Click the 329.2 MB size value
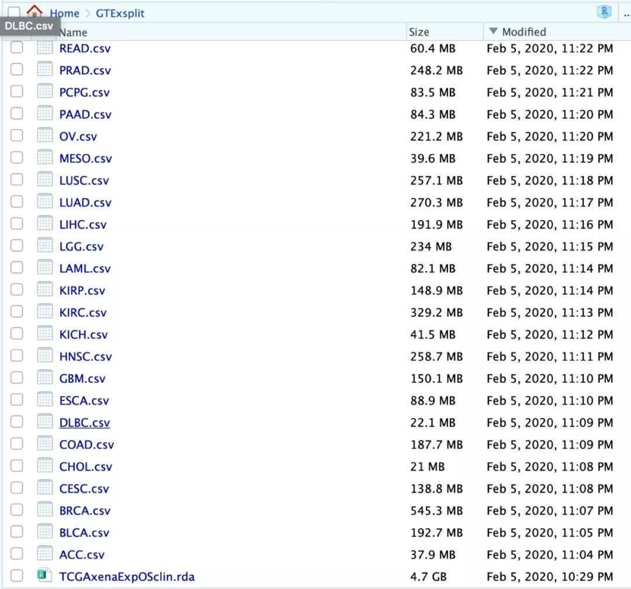 (x=436, y=312)
